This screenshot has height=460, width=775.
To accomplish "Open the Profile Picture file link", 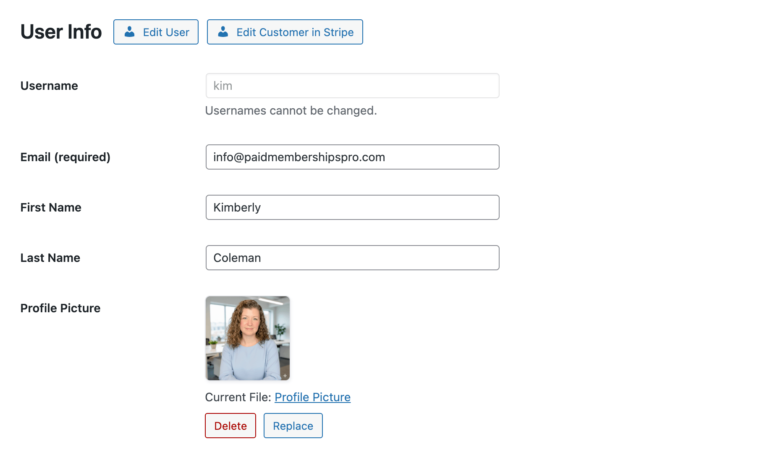I will (x=312, y=397).
